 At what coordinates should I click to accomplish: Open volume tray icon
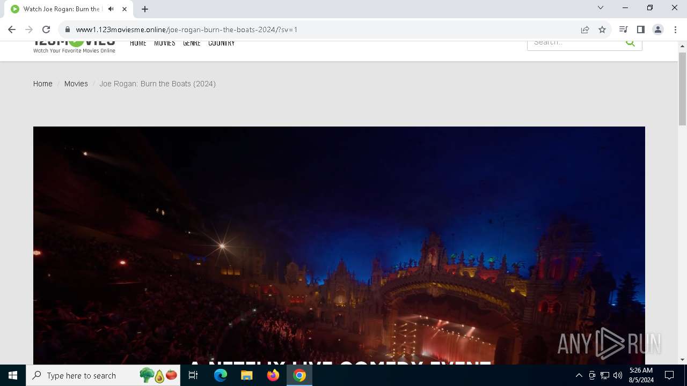point(618,375)
